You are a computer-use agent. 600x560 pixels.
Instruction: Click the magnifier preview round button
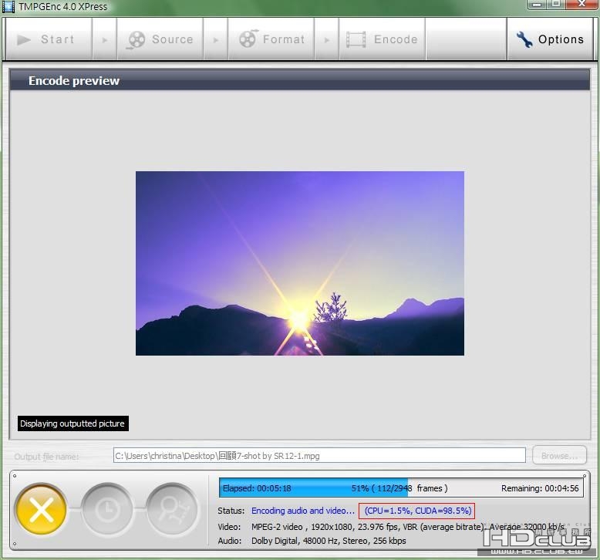tap(172, 509)
